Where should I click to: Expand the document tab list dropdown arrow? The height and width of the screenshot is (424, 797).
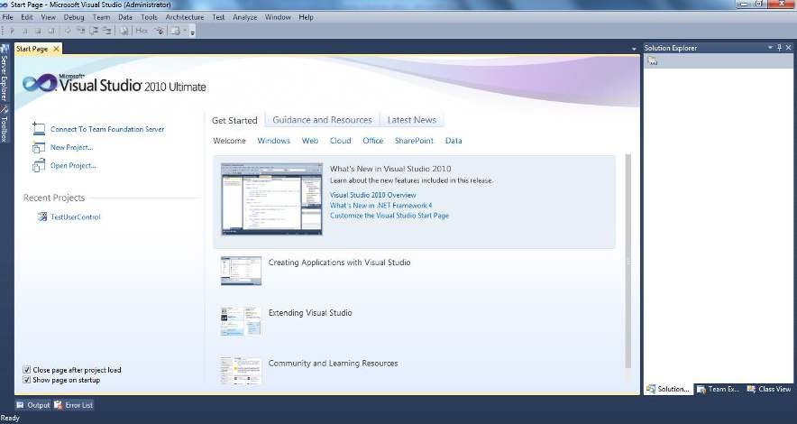[634, 49]
